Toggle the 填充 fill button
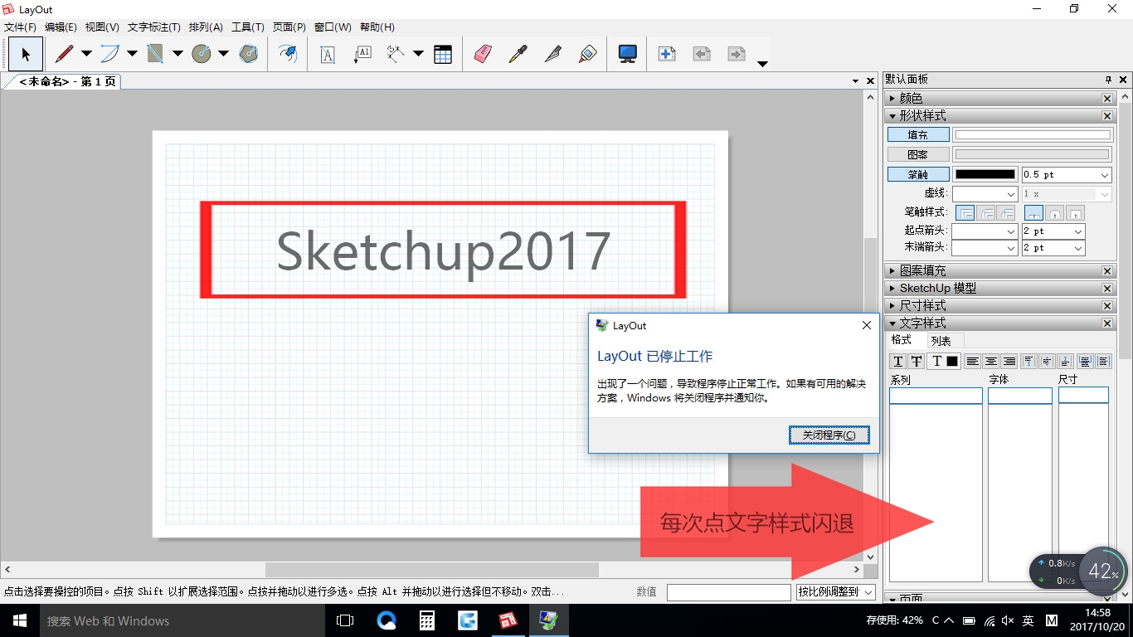This screenshot has height=637, width=1133. point(917,134)
